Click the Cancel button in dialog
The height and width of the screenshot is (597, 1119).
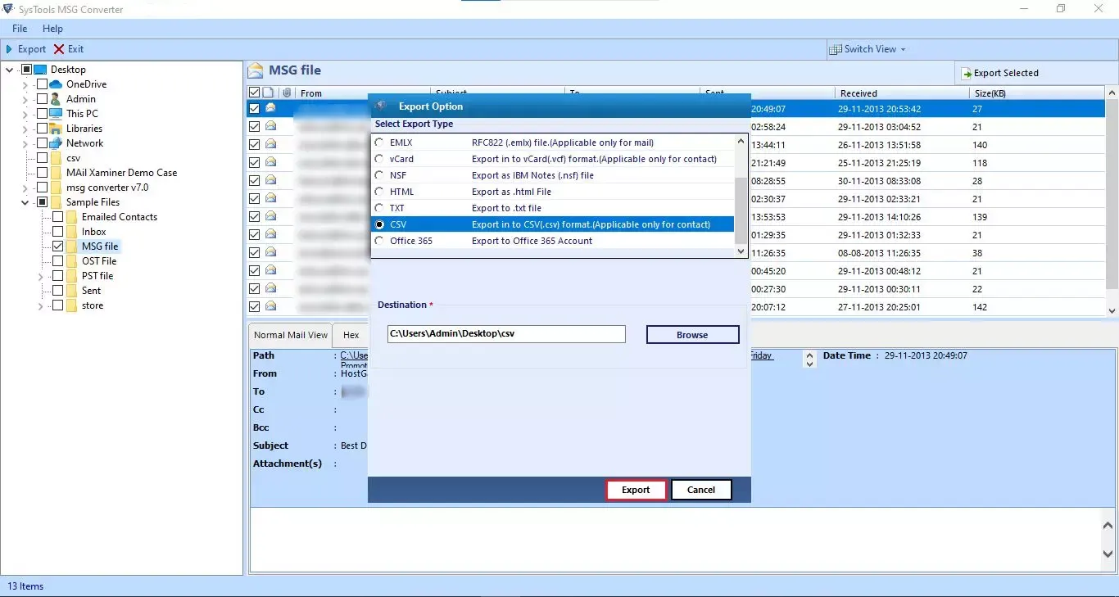[x=701, y=490]
